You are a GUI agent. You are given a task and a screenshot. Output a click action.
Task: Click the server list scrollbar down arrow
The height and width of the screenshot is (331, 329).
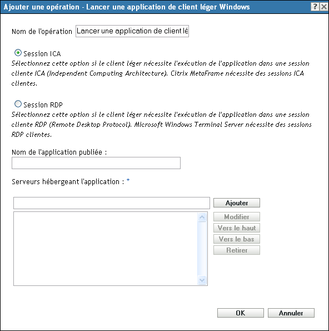pos(202,280)
